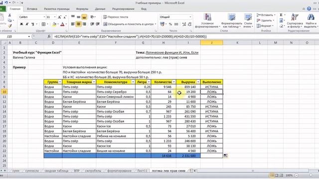Image resolution: width=319 pixels, height=179 pixels.
Task: Click the Вставить cells button
Action: [x=266, y=15]
